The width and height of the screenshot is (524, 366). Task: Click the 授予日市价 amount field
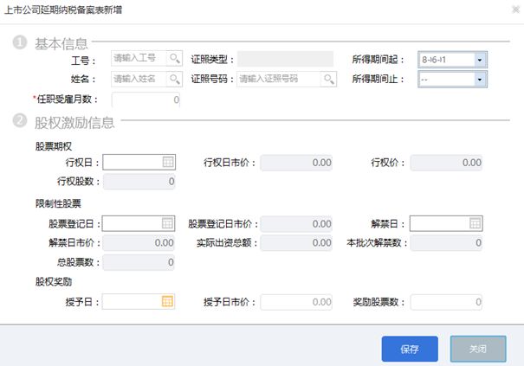[x=296, y=302]
